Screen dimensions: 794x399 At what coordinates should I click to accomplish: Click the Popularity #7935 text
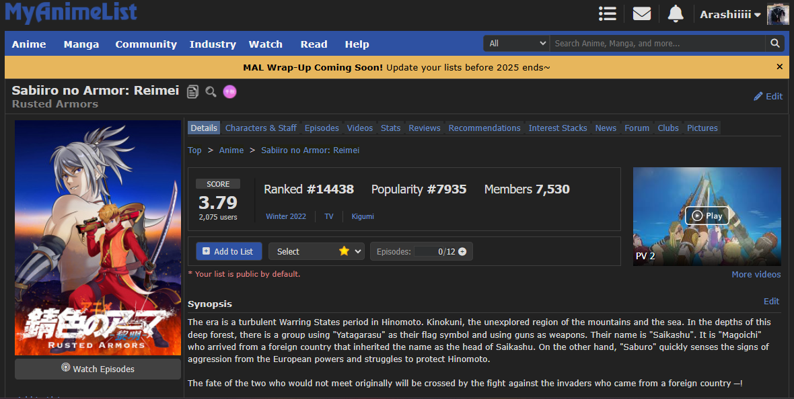(419, 189)
